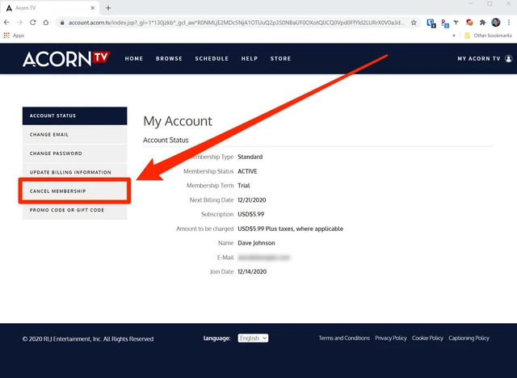The width and height of the screenshot is (517, 378).
Task: Click the name Dave Johnson
Action: tap(256, 243)
